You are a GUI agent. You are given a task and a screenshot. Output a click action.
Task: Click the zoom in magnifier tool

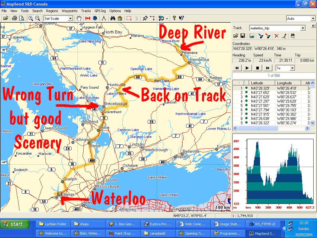(x=31, y=18)
